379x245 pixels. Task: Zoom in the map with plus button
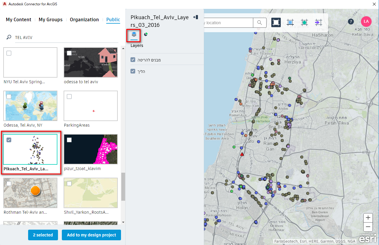click(x=368, y=218)
